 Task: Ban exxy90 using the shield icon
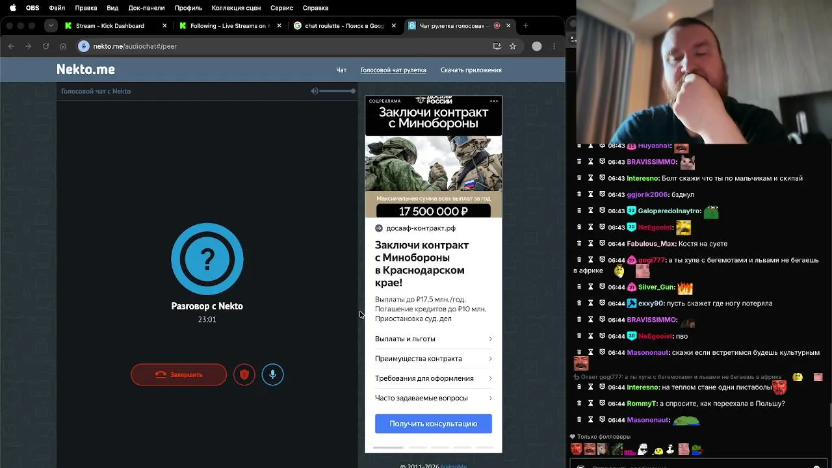point(603,303)
